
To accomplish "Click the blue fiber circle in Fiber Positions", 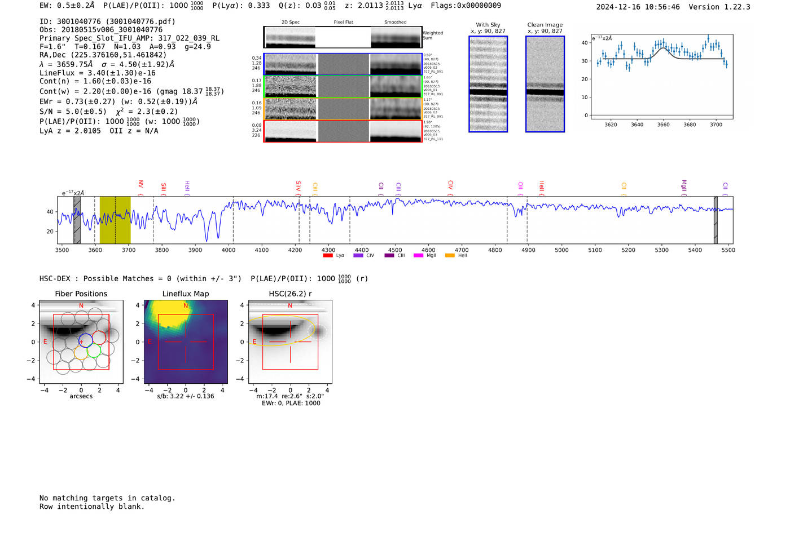I will click(85, 340).
